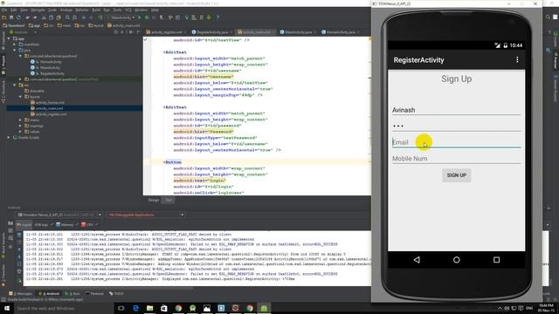The width and height of the screenshot is (559, 314).
Task: Open the Messages tool window
Action: pos(21,294)
